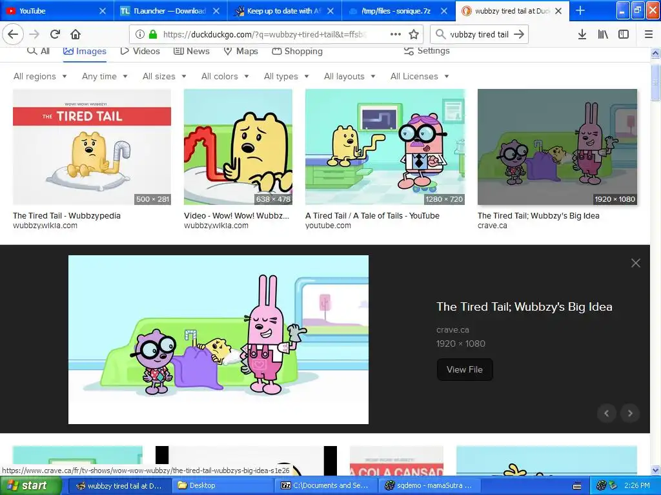Viewport: 661px width, 495px height.
Task: Click the page scrollbar up arrow
Action: (655, 53)
